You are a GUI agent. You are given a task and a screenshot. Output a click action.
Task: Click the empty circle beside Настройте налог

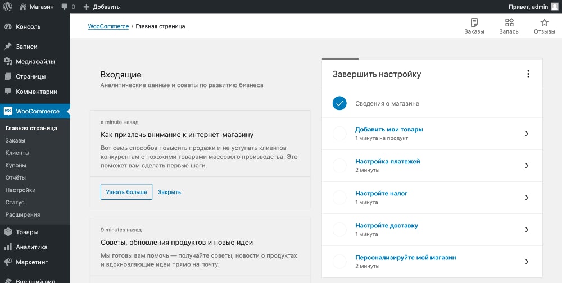click(x=339, y=198)
